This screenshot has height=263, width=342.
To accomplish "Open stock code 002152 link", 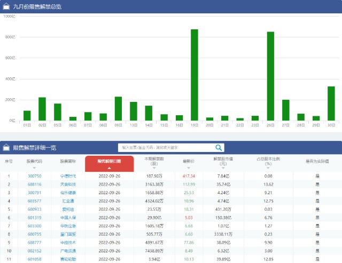I will pos(34,251).
